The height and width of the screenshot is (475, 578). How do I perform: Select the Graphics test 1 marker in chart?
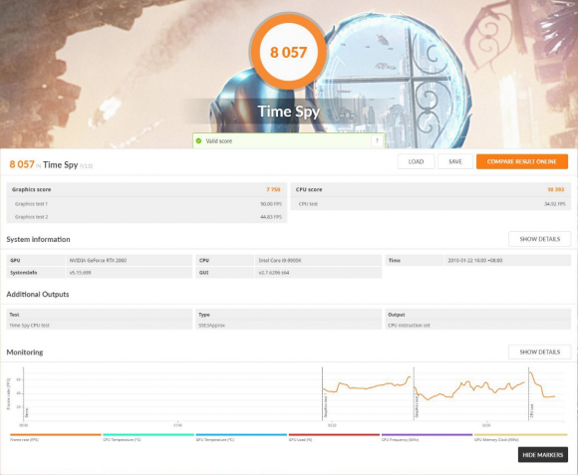[x=325, y=405]
